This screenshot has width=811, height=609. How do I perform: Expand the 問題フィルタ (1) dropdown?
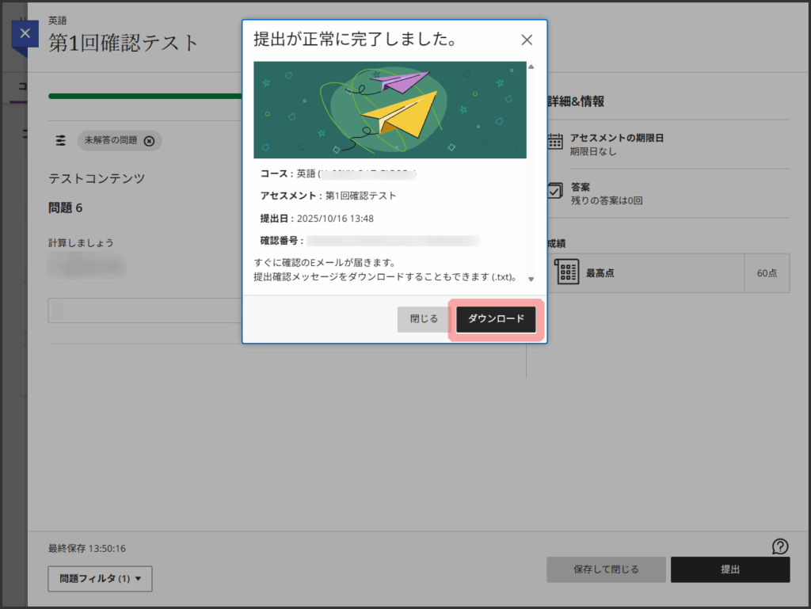[100, 579]
